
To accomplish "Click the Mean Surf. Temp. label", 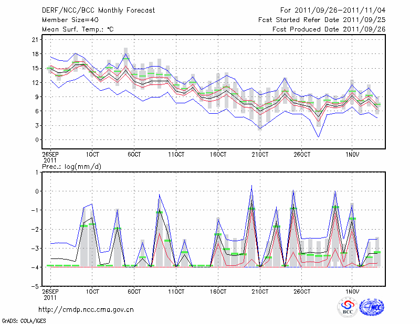I will (x=78, y=29).
